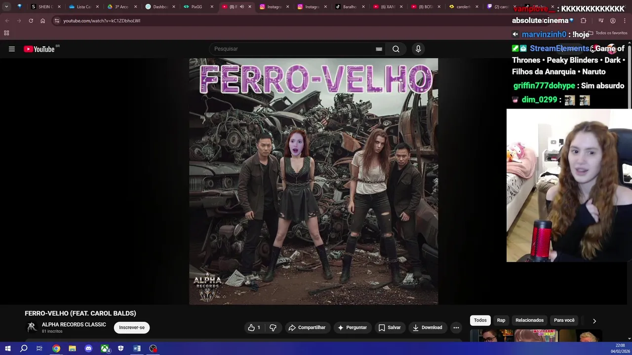The height and width of the screenshot is (355, 632).
Task: Open Discord from taskbar
Action: (x=88, y=349)
